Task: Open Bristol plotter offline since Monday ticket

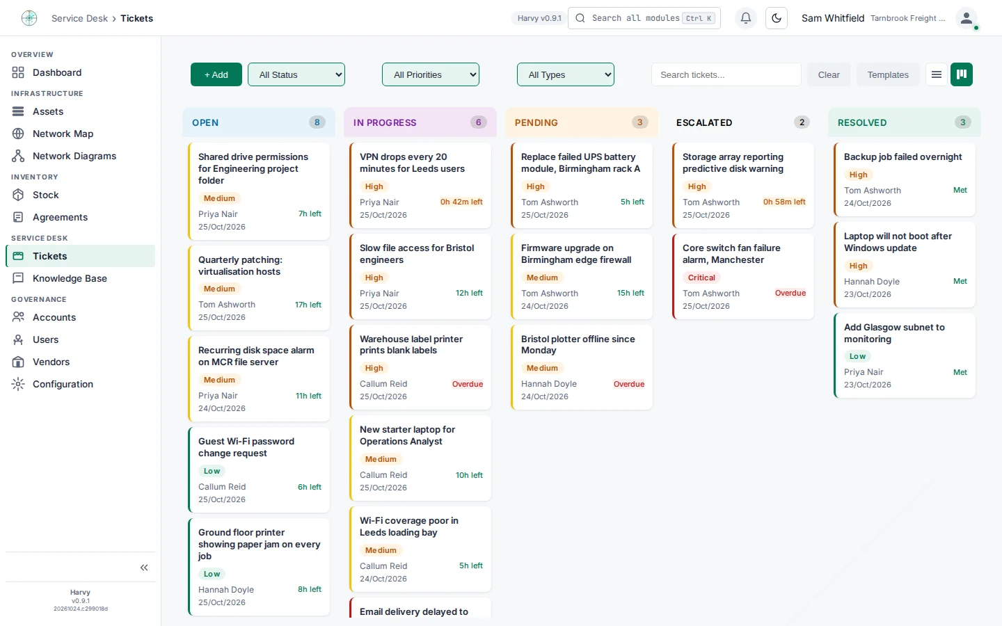Action: coord(582,367)
